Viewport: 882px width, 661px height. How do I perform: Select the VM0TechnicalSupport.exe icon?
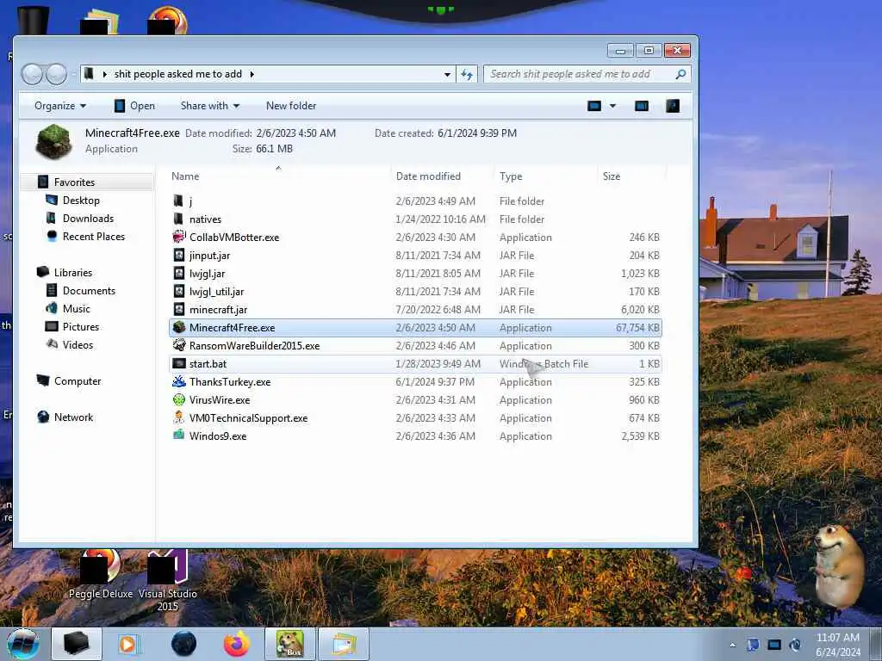(x=179, y=417)
